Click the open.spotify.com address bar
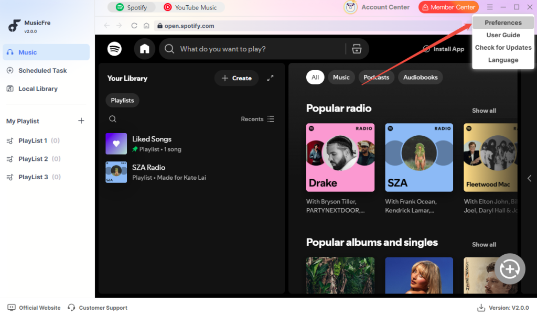The width and height of the screenshot is (537, 315). (x=308, y=26)
